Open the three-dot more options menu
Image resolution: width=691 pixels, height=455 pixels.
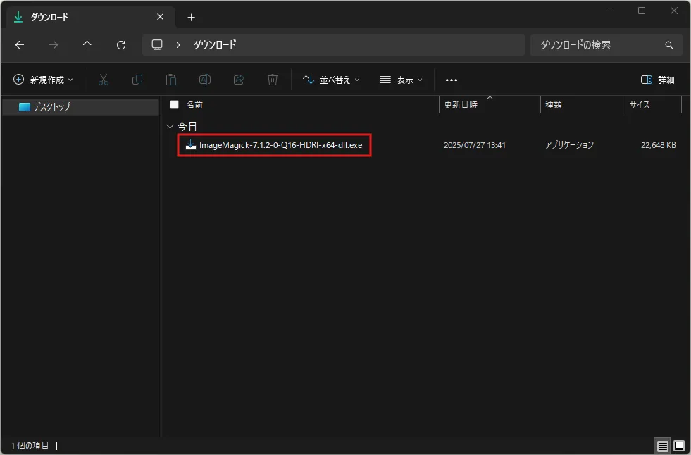click(452, 80)
